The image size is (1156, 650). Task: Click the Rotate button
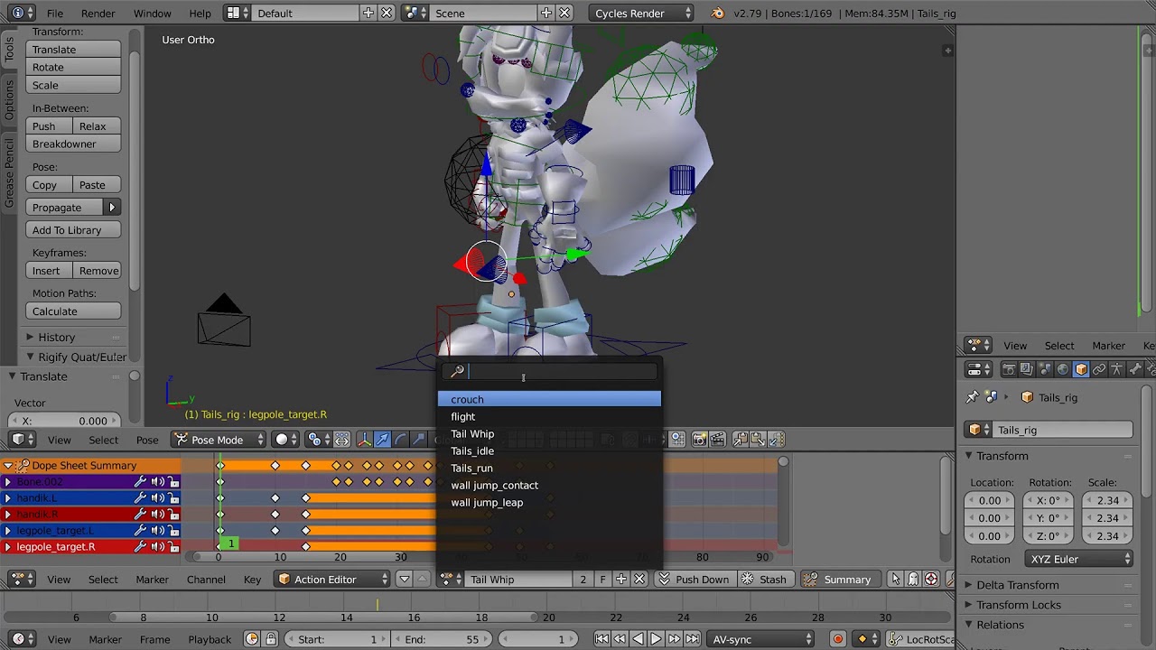(x=73, y=68)
